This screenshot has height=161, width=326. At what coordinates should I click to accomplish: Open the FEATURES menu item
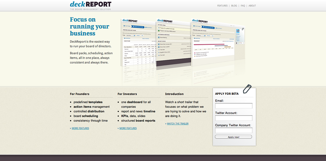[x=222, y=6]
